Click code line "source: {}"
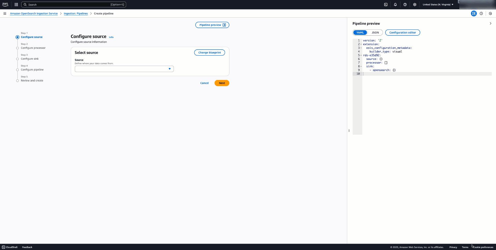The height and width of the screenshot is (250, 496). click(x=374, y=59)
